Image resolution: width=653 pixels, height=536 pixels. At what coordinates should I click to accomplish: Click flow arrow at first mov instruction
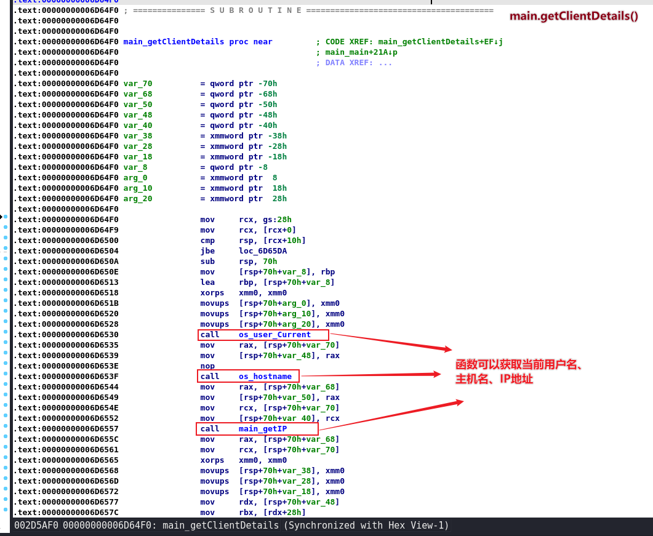[2, 217]
